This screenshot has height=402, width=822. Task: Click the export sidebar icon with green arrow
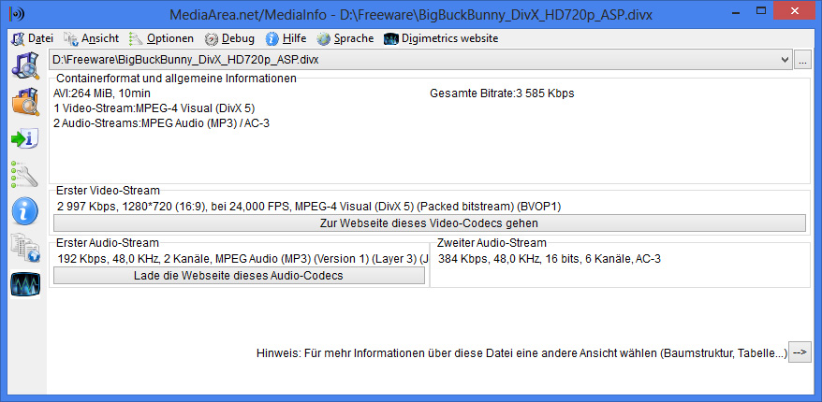(25, 138)
